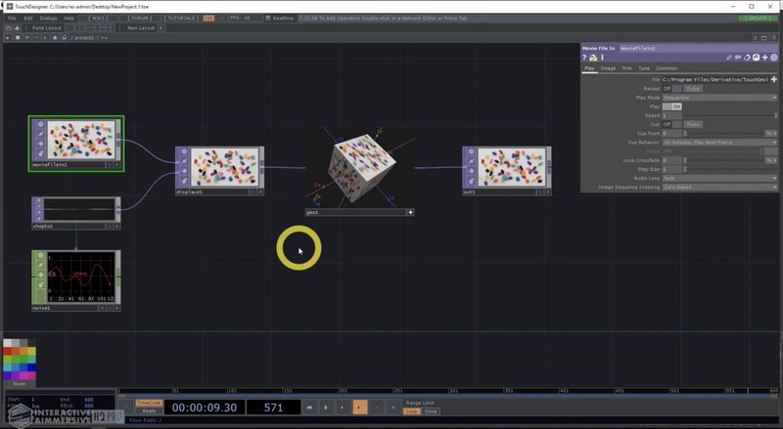Switch timeline display to TimeCode
Image resolution: width=783 pixels, height=429 pixels.
click(x=149, y=403)
